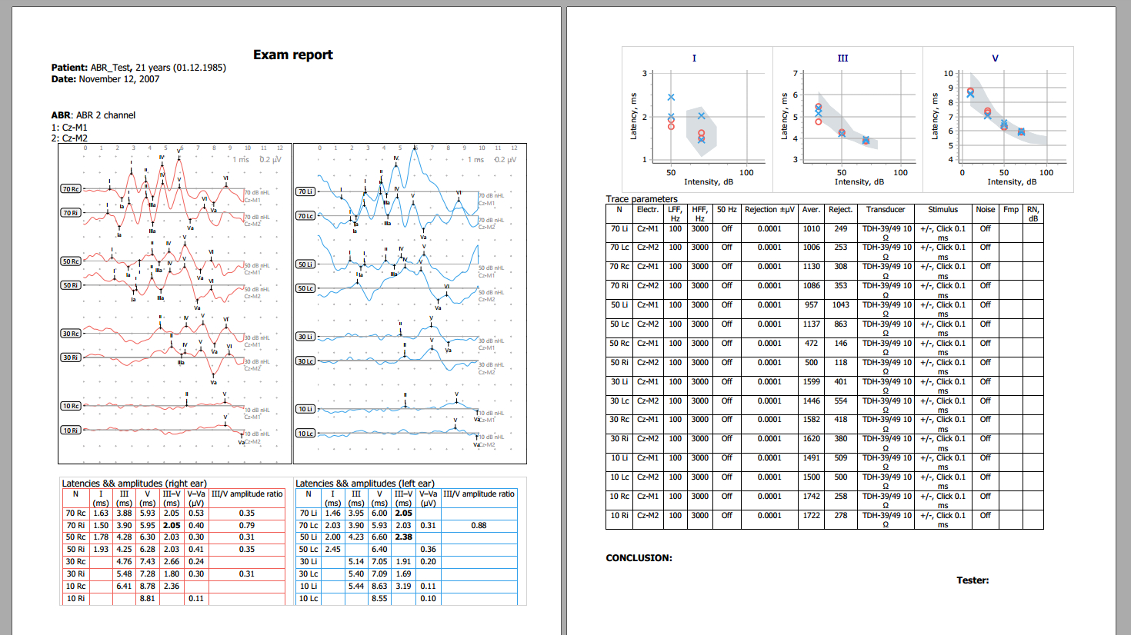Click the 70 Rc trace label
The width and height of the screenshot is (1131, 635).
(x=71, y=188)
